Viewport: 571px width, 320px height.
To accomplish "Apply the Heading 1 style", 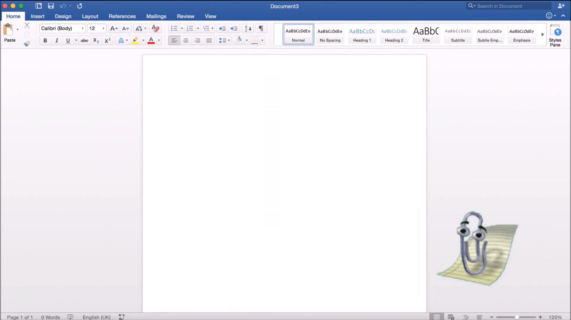I will [362, 34].
